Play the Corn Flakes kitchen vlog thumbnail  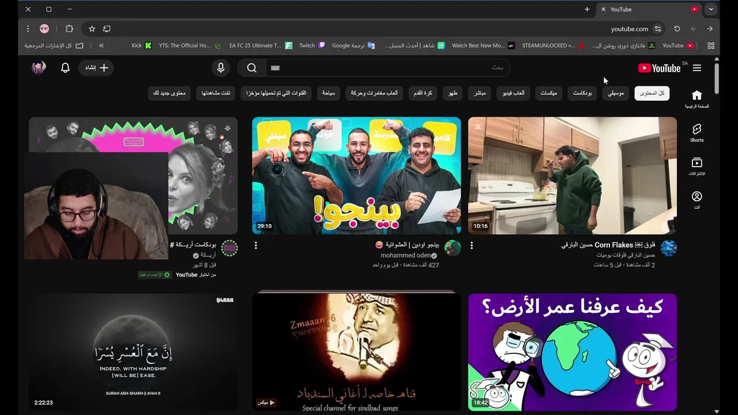pyautogui.click(x=573, y=176)
